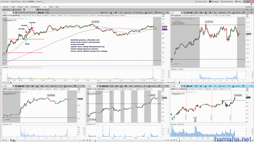
Task: Open the Realtime data dropdown
Action: pos(15,2)
